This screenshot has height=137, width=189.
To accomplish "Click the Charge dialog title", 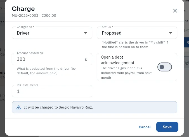I will point(23,9).
